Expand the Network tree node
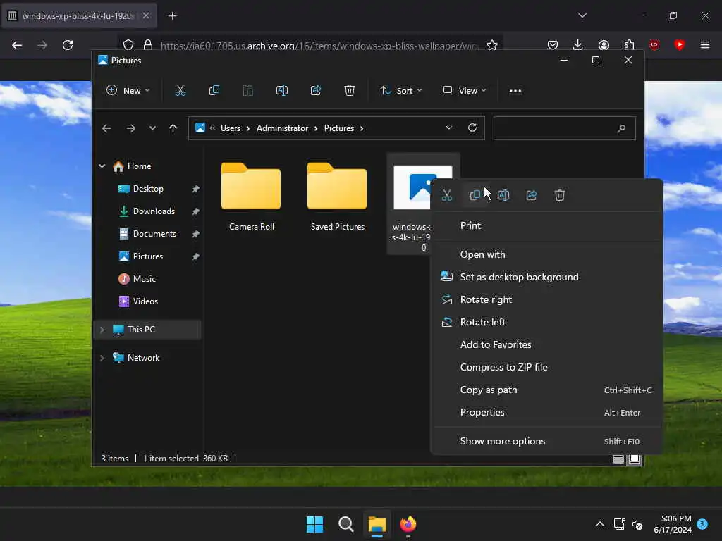722x541 pixels. [x=102, y=357]
